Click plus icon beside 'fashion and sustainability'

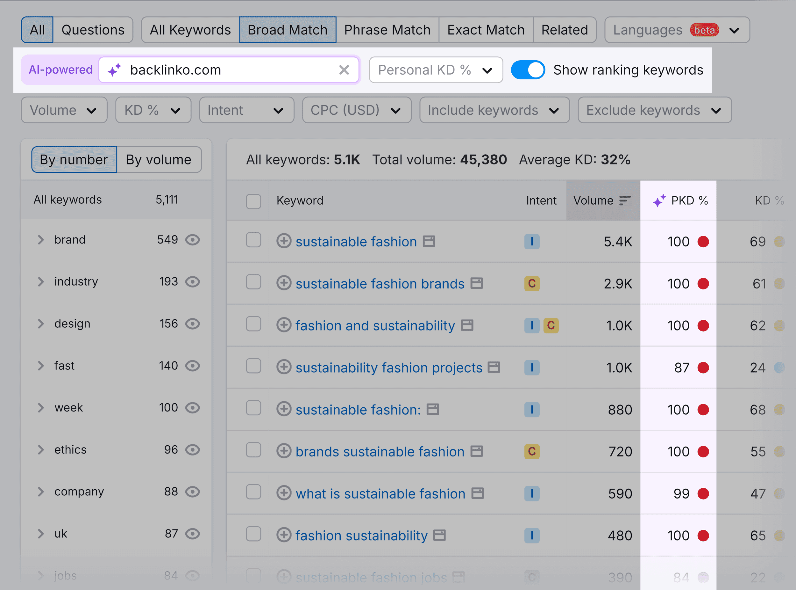pyautogui.click(x=284, y=325)
